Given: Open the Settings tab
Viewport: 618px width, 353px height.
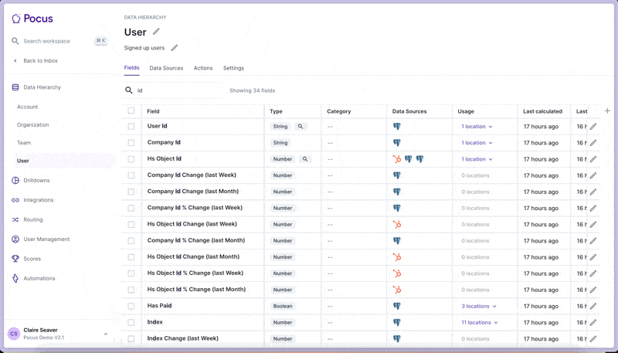Looking at the screenshot, I should click(x=233, y=68).
